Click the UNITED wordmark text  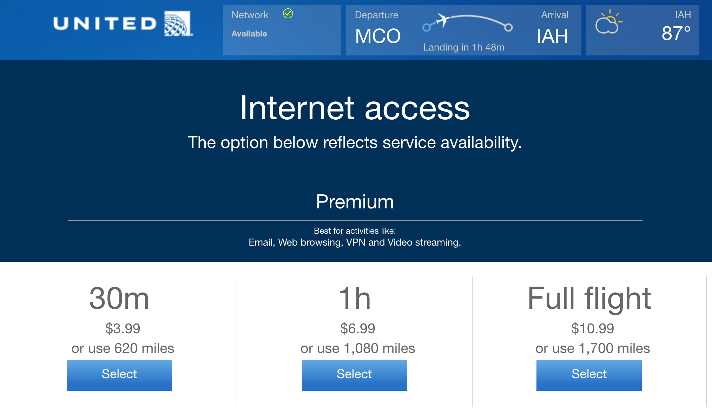pos(105,24)
